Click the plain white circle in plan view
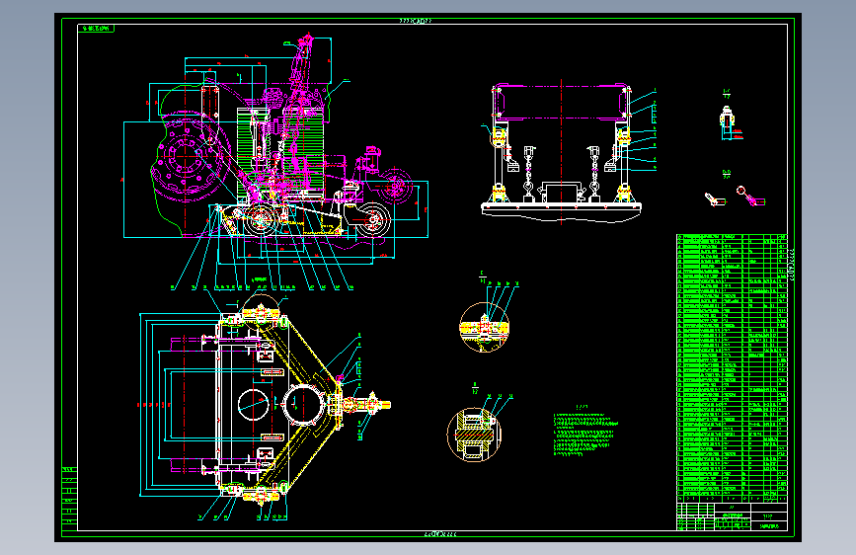 [254, 405]
